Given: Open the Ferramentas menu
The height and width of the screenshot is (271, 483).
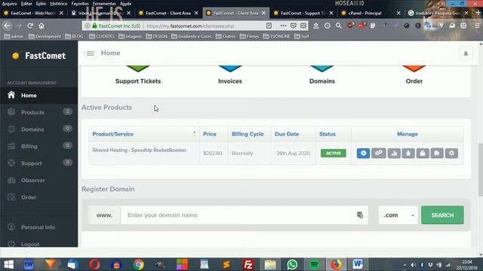Looking at the screenshot, I should [x=104, y=4].
